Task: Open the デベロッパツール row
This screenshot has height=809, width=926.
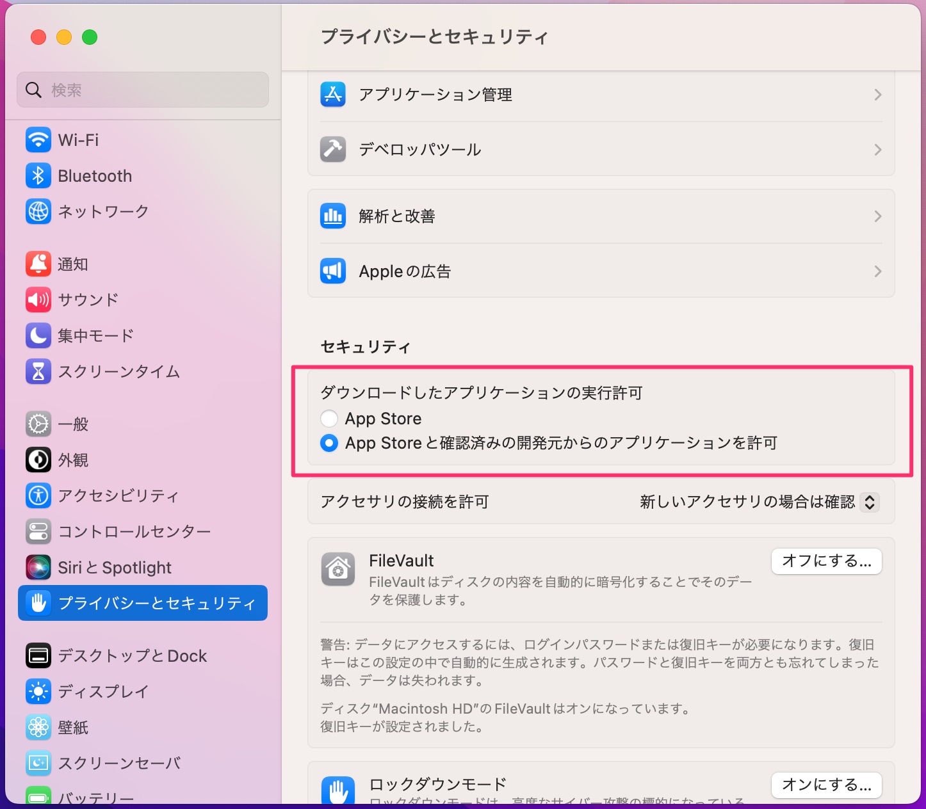Action: (x=601, y=150)
